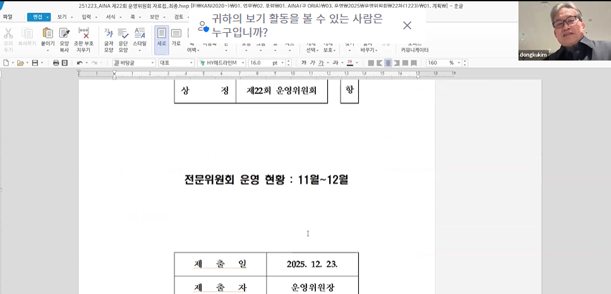Screen dimensions: 611x294
Task: Click the table cell 2025. 12. 23.
Action: coord(312,264)
